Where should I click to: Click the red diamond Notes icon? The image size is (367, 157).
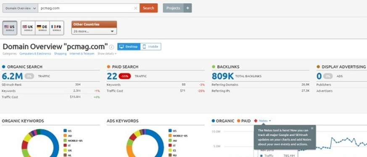point(256,121)
